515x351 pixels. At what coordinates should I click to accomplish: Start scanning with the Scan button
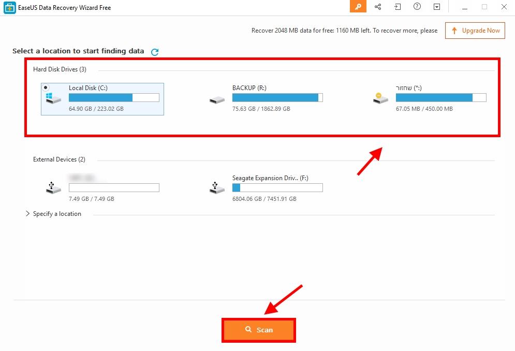click(259, 330)
